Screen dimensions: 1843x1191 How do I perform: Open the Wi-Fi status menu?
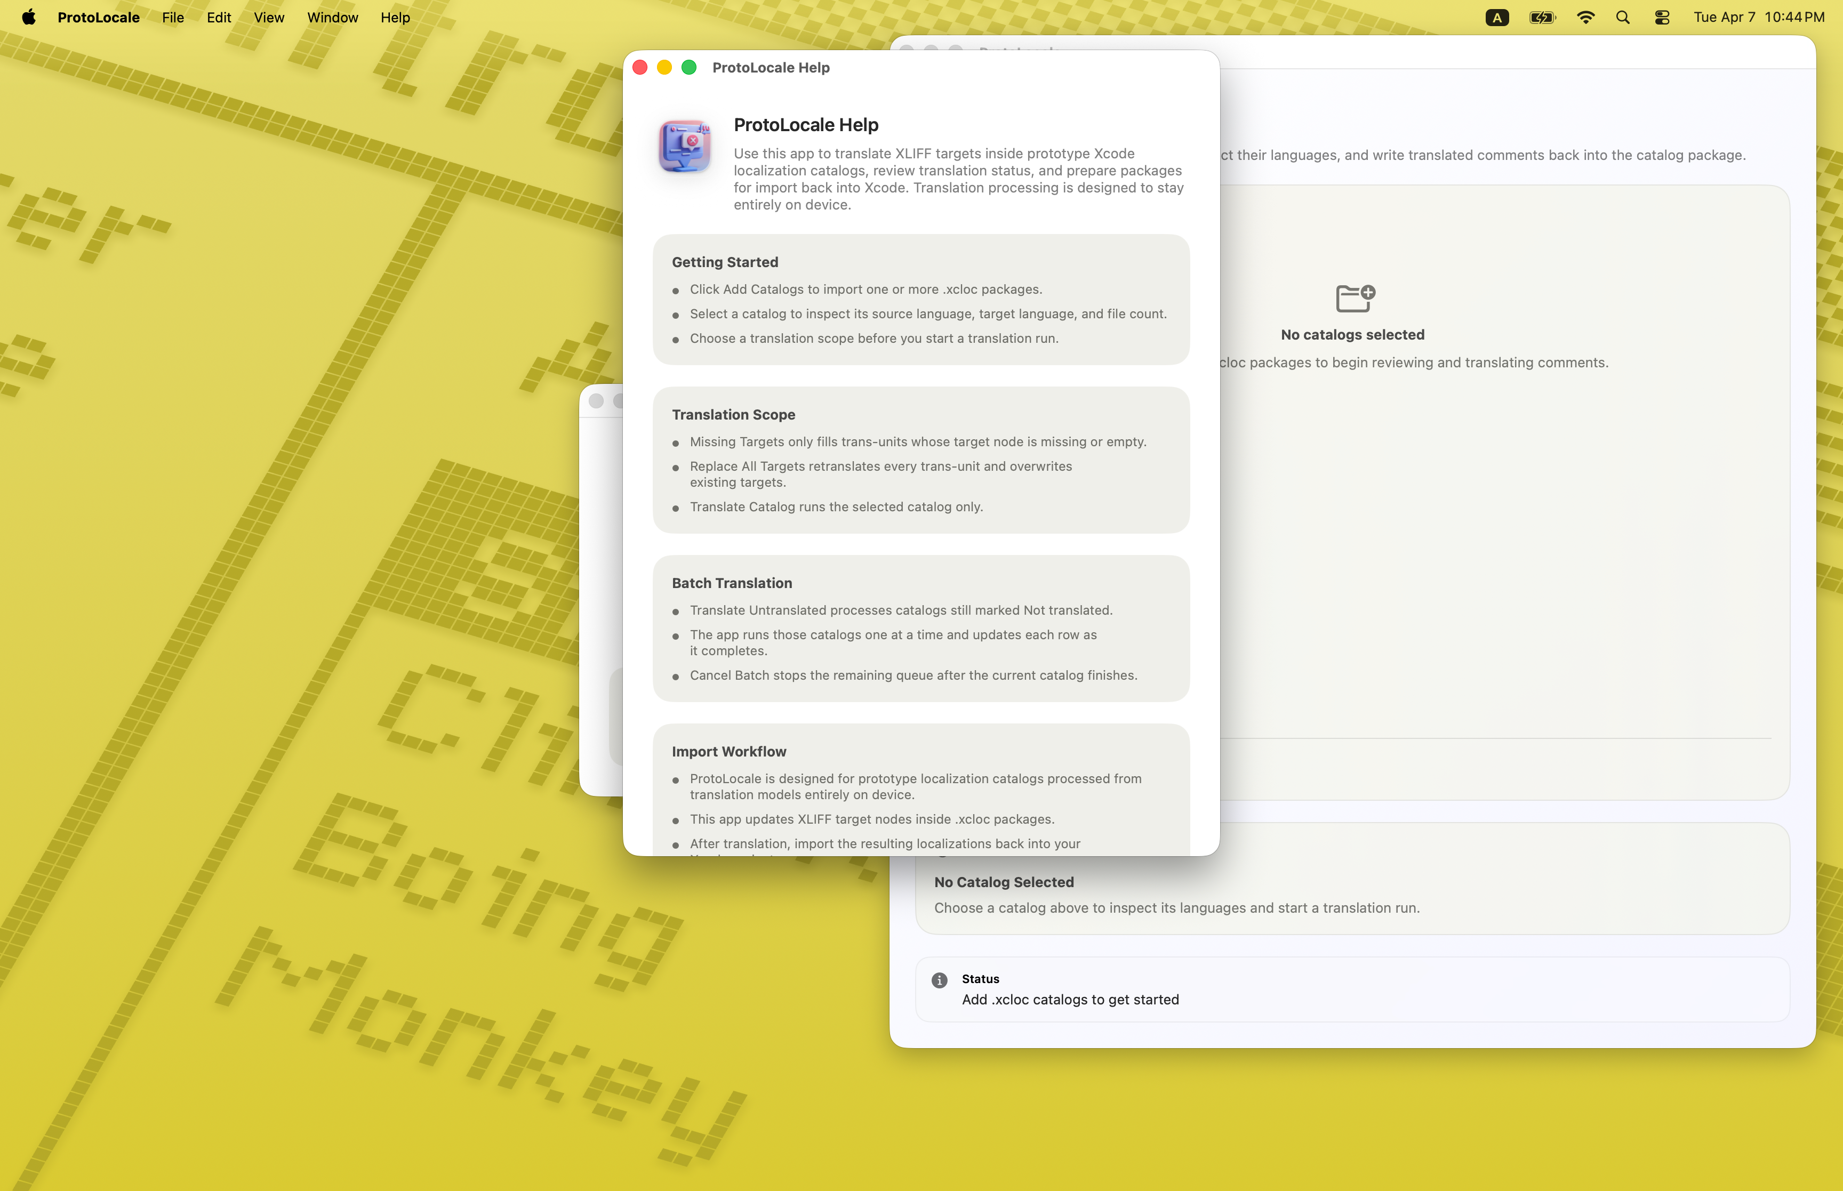[x=1585, y=17]
